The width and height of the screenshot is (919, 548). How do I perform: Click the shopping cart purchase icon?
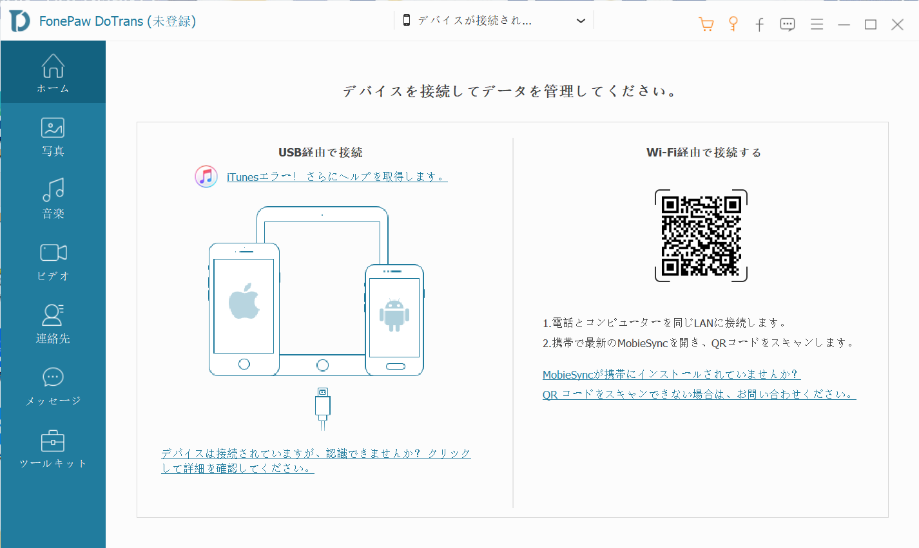[706, 24]
